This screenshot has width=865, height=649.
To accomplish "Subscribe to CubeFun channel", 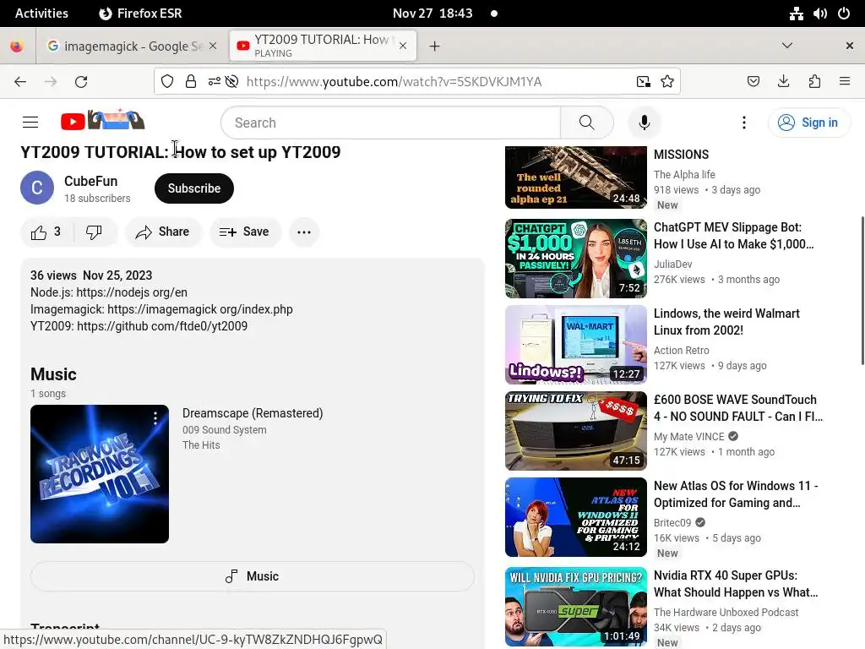I will pyautogui.click(x=194, y=188).
